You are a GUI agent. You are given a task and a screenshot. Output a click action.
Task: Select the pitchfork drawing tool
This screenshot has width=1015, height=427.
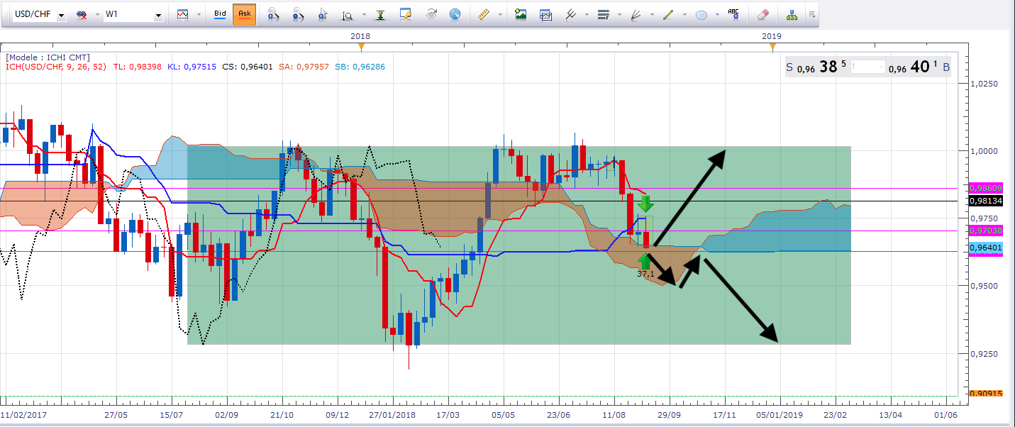tap(570, 14)
